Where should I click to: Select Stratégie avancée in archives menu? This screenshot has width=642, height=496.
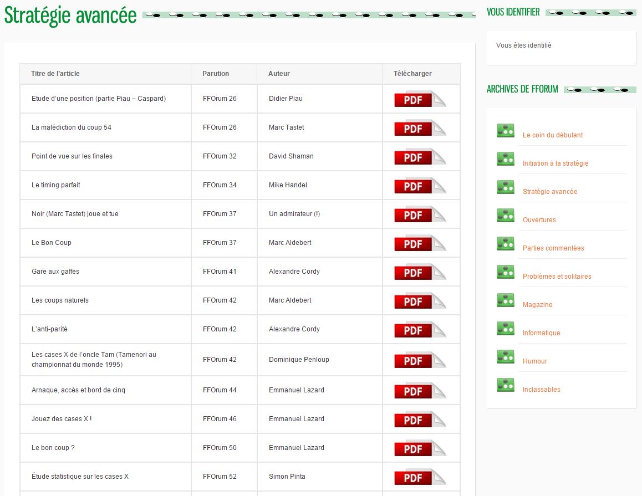(x=549, y=192)
